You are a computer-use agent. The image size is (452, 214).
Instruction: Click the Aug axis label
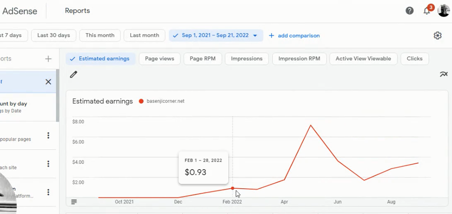tap(391, 202)
